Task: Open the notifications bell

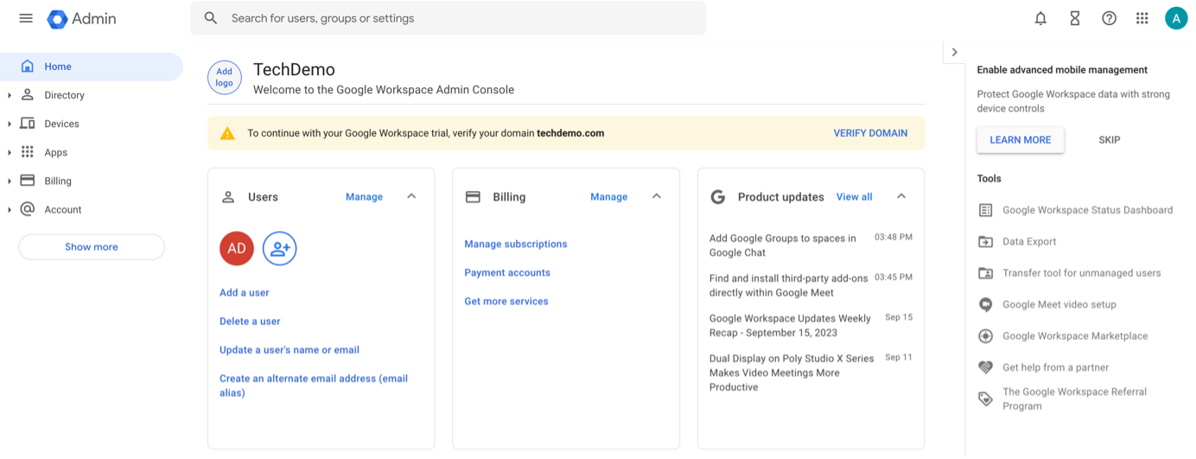Action: 1040,18
